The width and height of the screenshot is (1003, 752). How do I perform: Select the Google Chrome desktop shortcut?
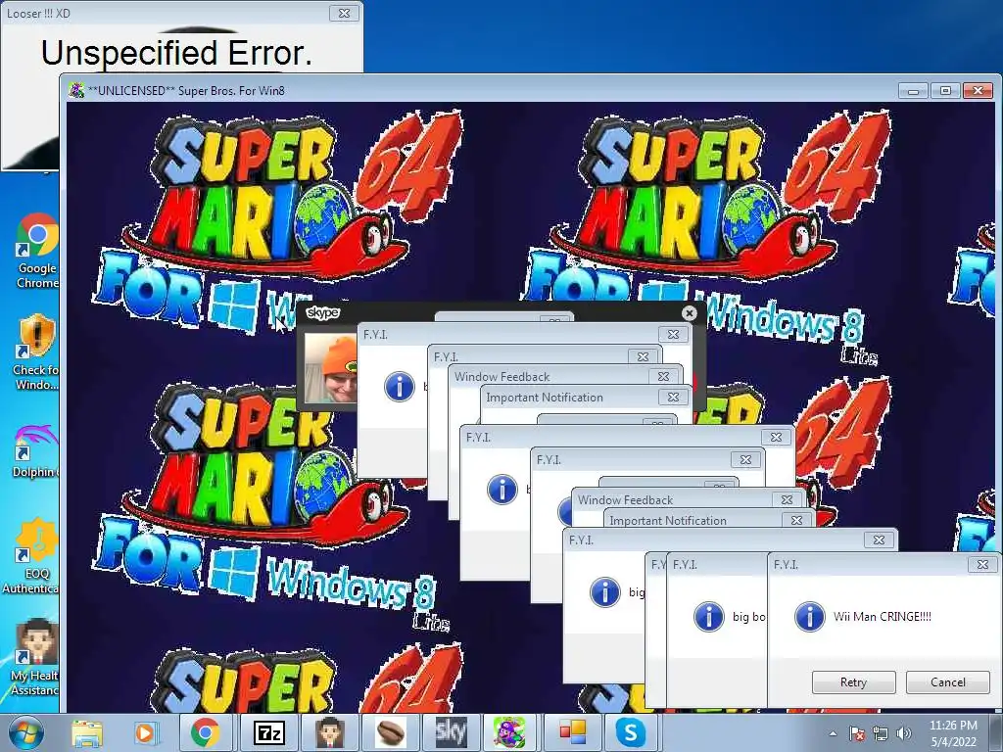36,251
